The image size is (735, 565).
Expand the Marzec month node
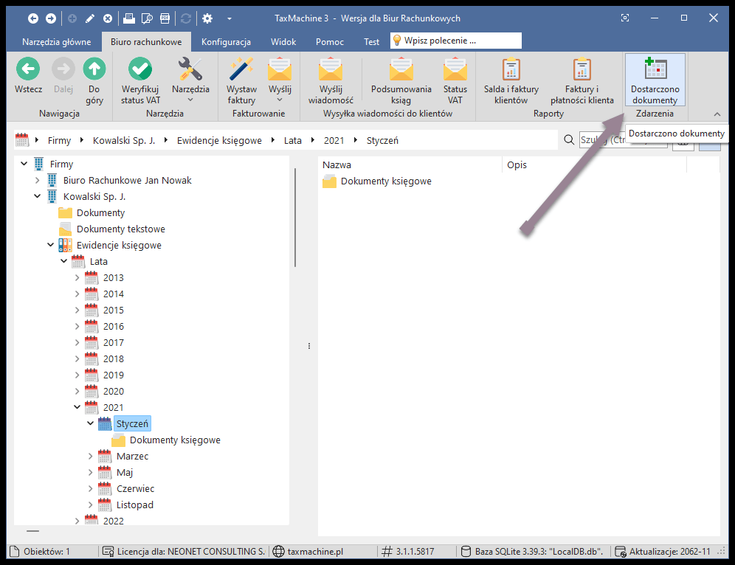point(91,457)
